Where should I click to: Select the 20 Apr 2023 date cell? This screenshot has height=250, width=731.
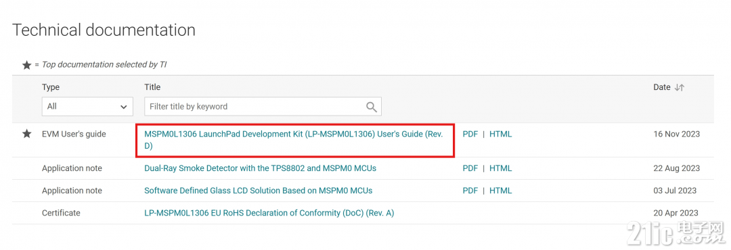676,214
